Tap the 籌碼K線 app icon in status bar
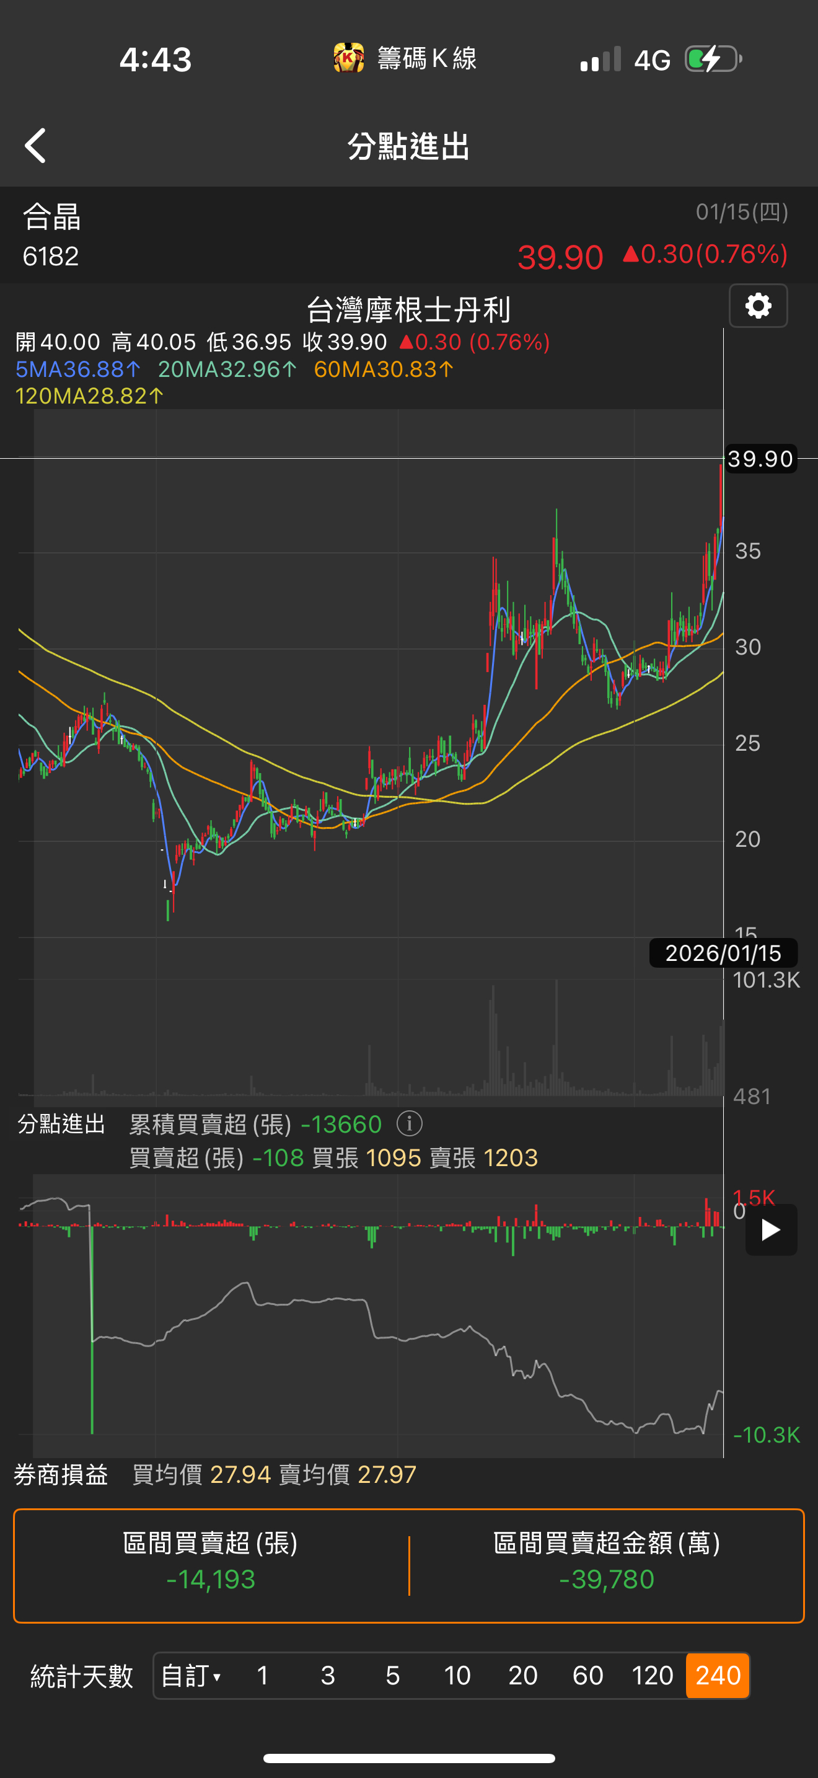 349,59
